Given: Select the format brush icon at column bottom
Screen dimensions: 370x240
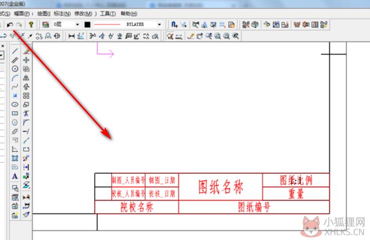Looking at the screenshot, I should tap(26, 215).
